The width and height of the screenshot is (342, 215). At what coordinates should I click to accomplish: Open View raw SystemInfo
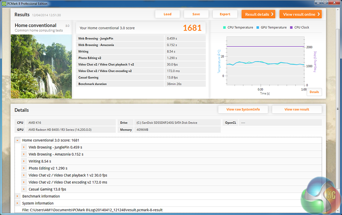pos(243,109)
